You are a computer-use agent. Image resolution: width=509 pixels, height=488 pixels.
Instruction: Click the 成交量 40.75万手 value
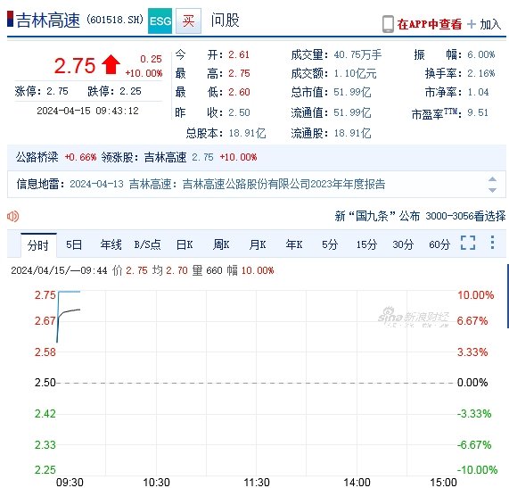pyautogui.click(x=357, y=54)
